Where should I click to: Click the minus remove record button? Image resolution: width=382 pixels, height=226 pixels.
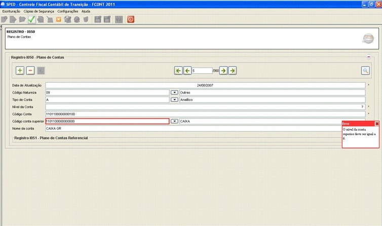pyautogui.click(x=30, y=71)
